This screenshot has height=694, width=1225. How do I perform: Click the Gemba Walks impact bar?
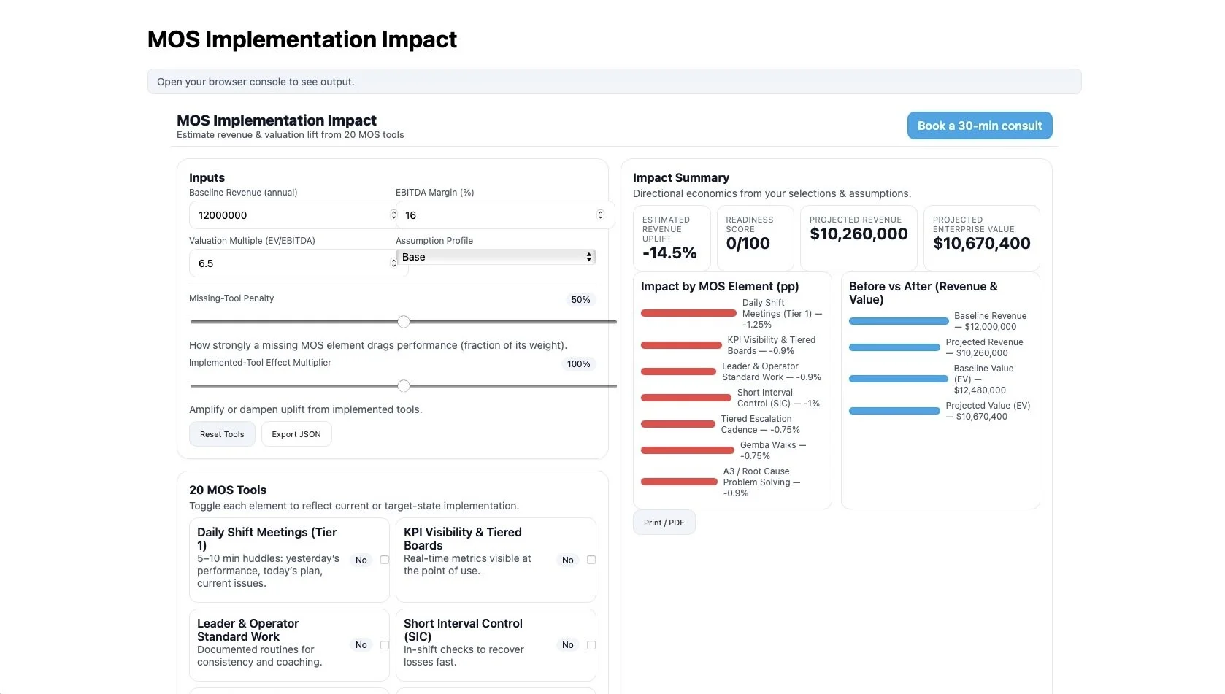(x=687, y=450)
